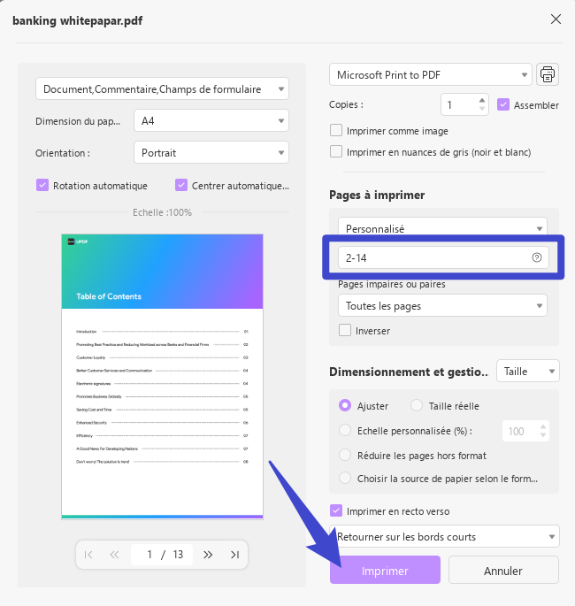Open Toutes les pages dropdown

441,306
